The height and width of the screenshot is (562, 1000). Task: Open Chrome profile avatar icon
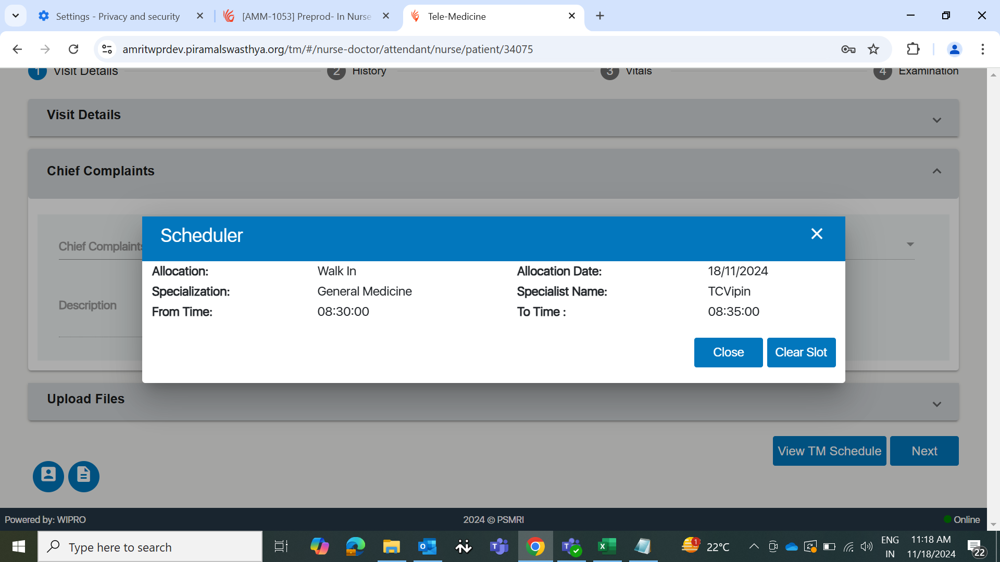click(954, 49)
